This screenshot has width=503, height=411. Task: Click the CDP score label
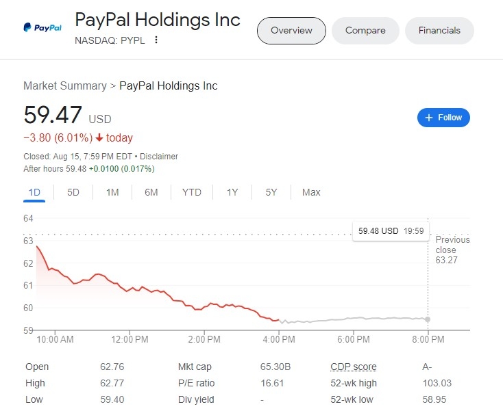(354, 367)
